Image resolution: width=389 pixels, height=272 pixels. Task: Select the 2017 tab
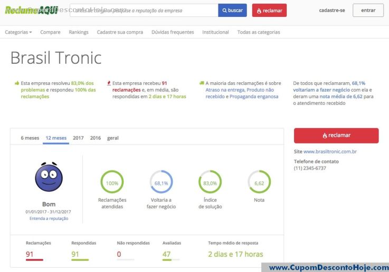point(78,138)
